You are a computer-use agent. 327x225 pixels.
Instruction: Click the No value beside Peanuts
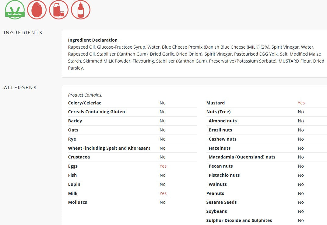tap(301, 193)
